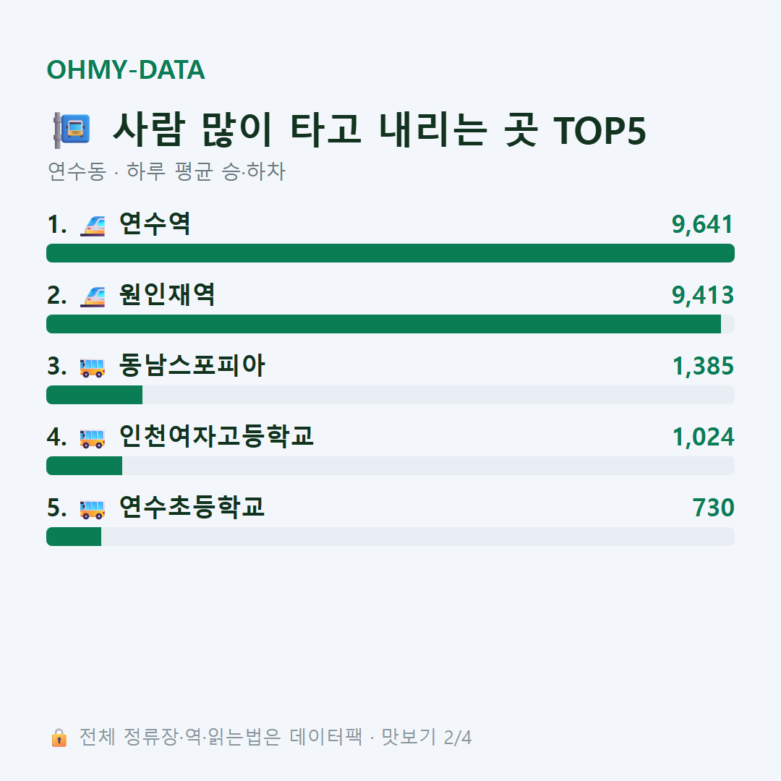Viewport: 781px width, 781px height.
Task: Click the lock icon in the footer
Action: pyautogui.click(x=59, y=737)
